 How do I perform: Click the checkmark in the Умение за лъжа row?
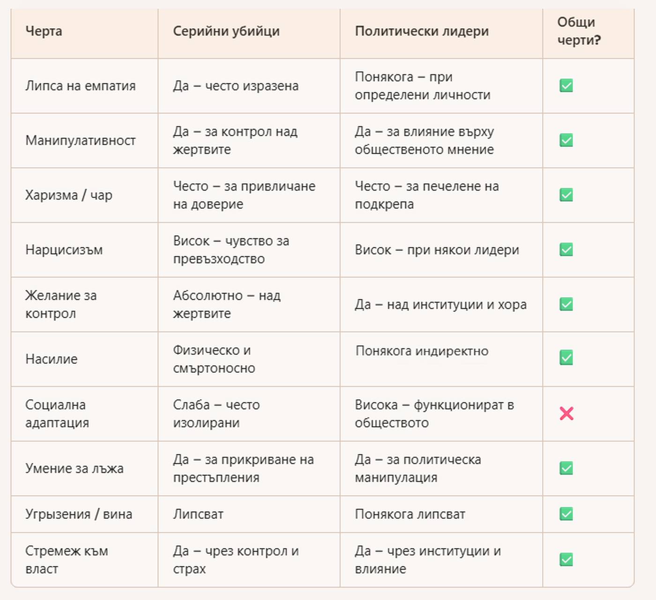pyautogui.click(x=566, y=468)
